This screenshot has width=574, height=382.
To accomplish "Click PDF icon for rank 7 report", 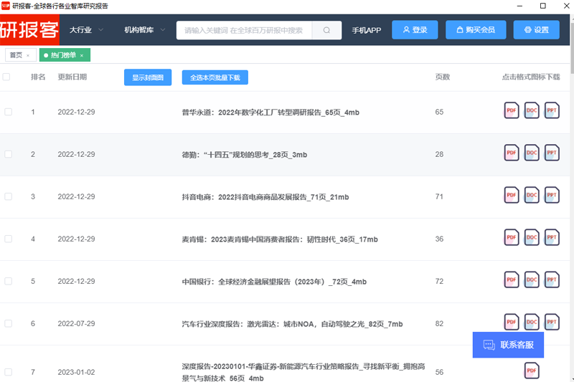I will [x=532, y=371].
